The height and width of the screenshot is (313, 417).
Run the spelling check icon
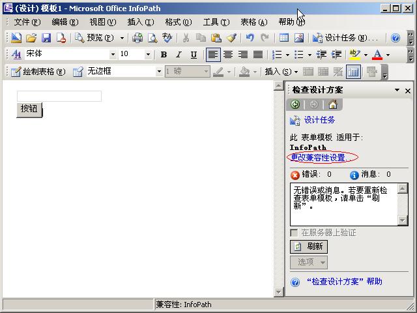click(167, 38)
